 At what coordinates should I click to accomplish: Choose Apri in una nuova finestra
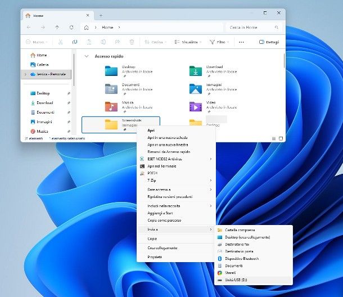(176, 145)
